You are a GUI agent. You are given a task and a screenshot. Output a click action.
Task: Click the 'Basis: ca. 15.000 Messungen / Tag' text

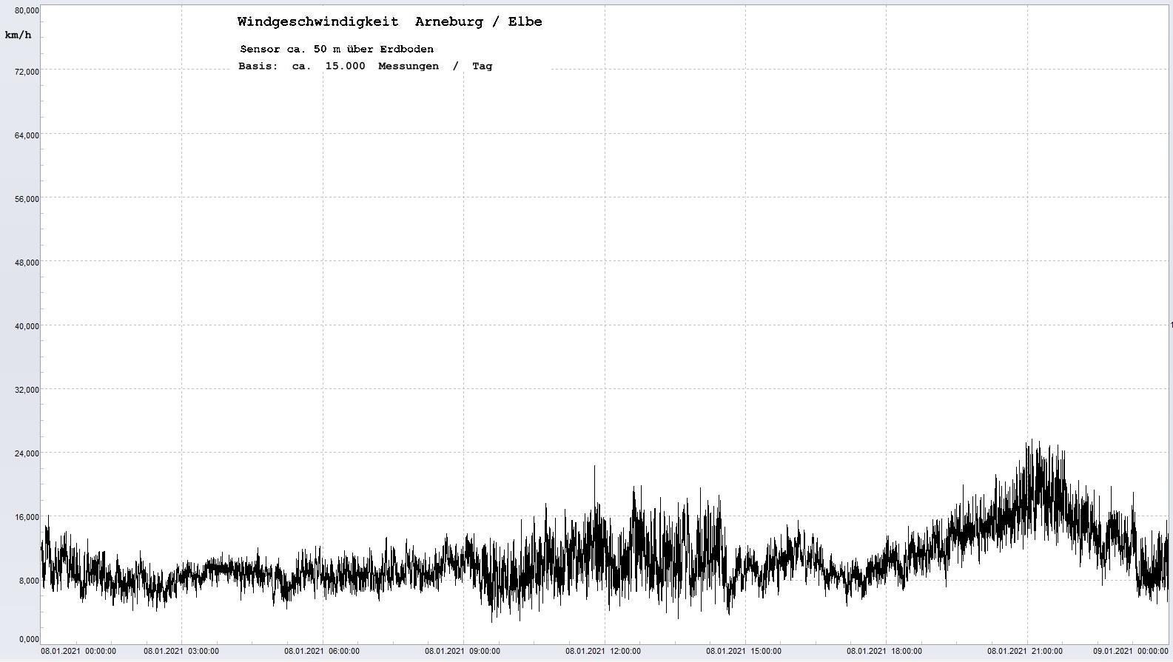coord(365,67)
